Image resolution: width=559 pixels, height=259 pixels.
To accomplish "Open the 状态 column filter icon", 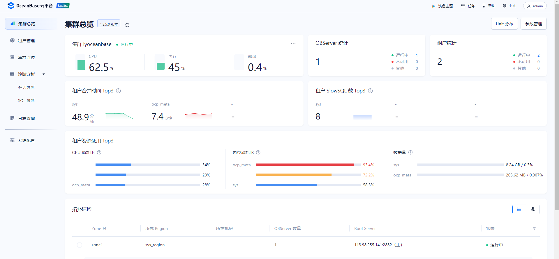I will pos(534,228).
